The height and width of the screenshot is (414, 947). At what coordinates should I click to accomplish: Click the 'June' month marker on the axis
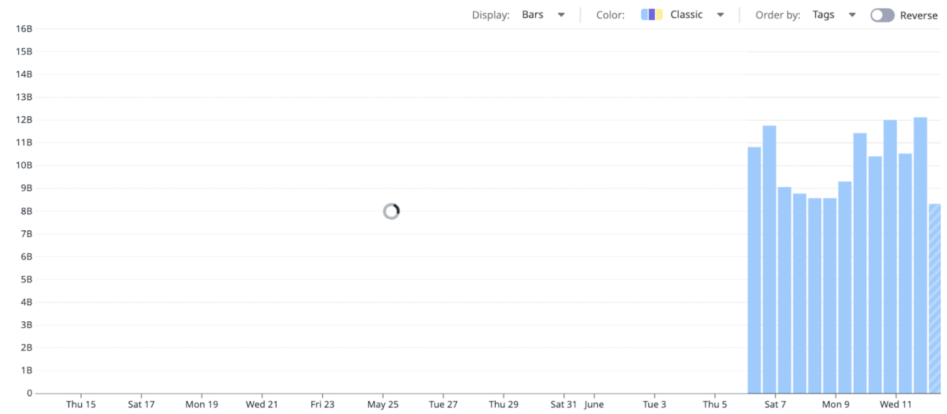(593, 404)
